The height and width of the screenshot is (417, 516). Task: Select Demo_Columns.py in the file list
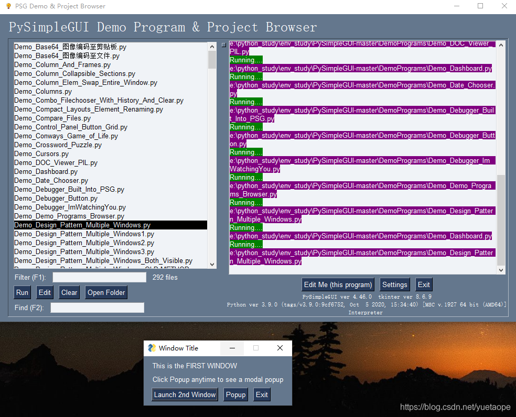111,91
